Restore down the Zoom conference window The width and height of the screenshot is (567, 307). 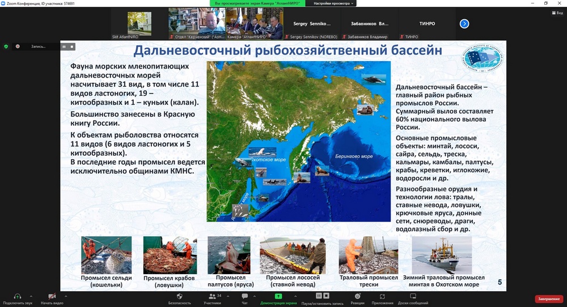545,3
